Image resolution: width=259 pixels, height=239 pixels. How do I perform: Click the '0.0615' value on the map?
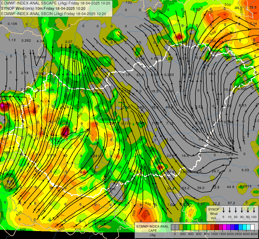tap(246, 186)
